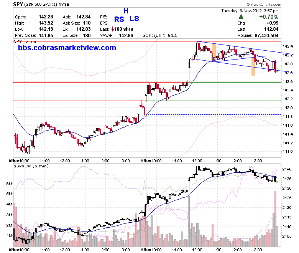Click the SPY (5 min) chart label
Screen dimensions: 299x253
[26, 41]
